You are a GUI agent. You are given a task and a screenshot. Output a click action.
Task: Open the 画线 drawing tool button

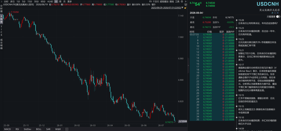pyautogui.click(x=172, y=2)
